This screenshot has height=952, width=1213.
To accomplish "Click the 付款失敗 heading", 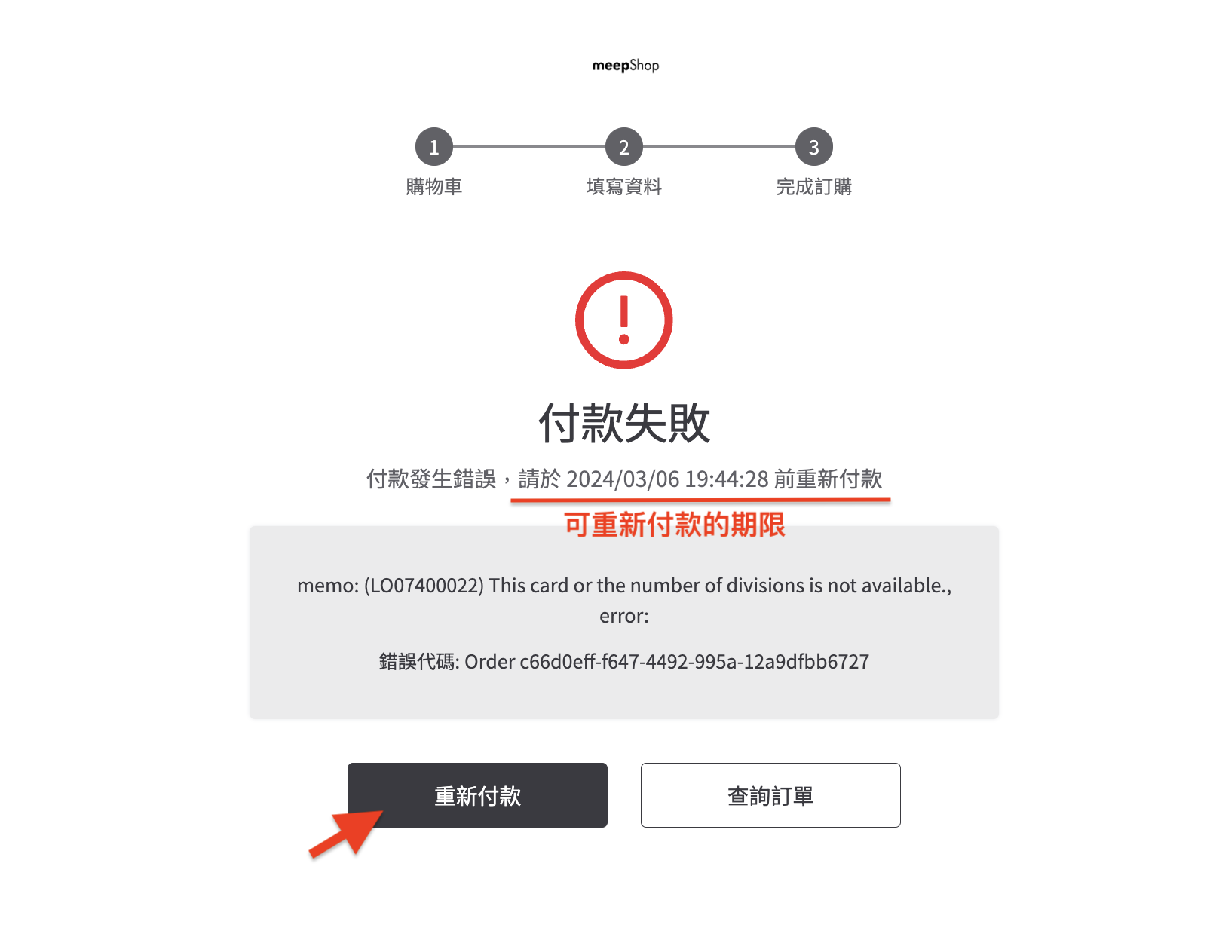I will (x=624, y=423).
